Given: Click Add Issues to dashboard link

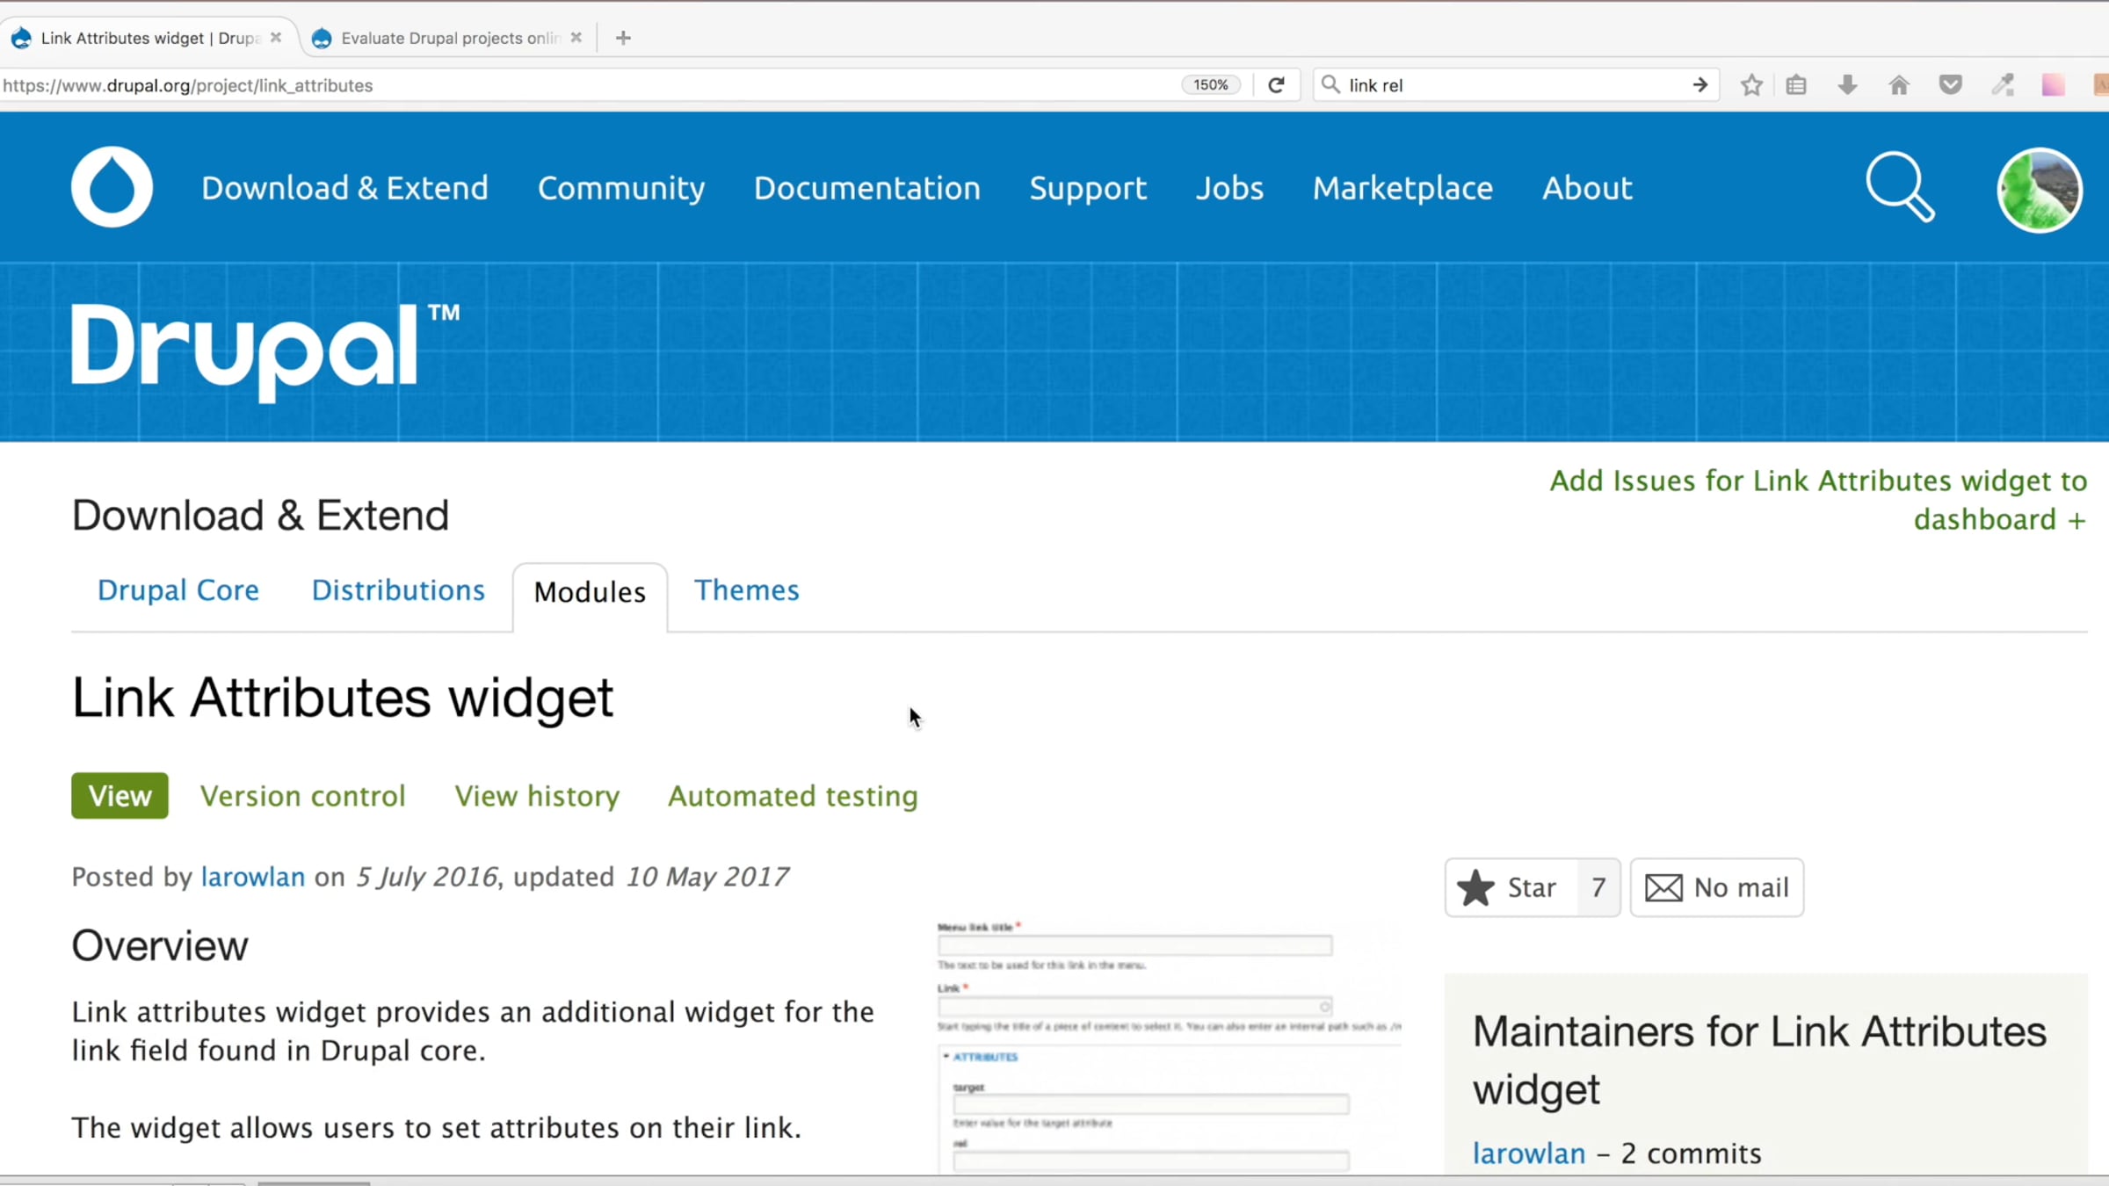Looking at the screenshot, I should 1818,500.
